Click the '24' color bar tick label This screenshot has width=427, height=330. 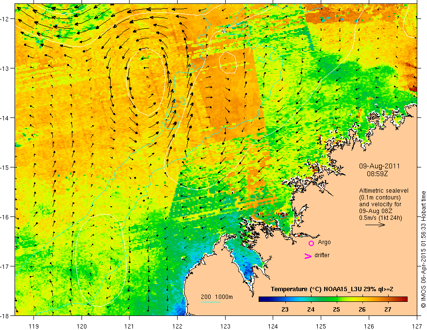point(311,310)
